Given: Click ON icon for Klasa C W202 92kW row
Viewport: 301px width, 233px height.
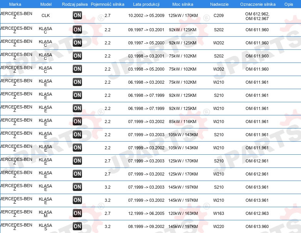Looking at the screenshot, I should tap(77, 43).
